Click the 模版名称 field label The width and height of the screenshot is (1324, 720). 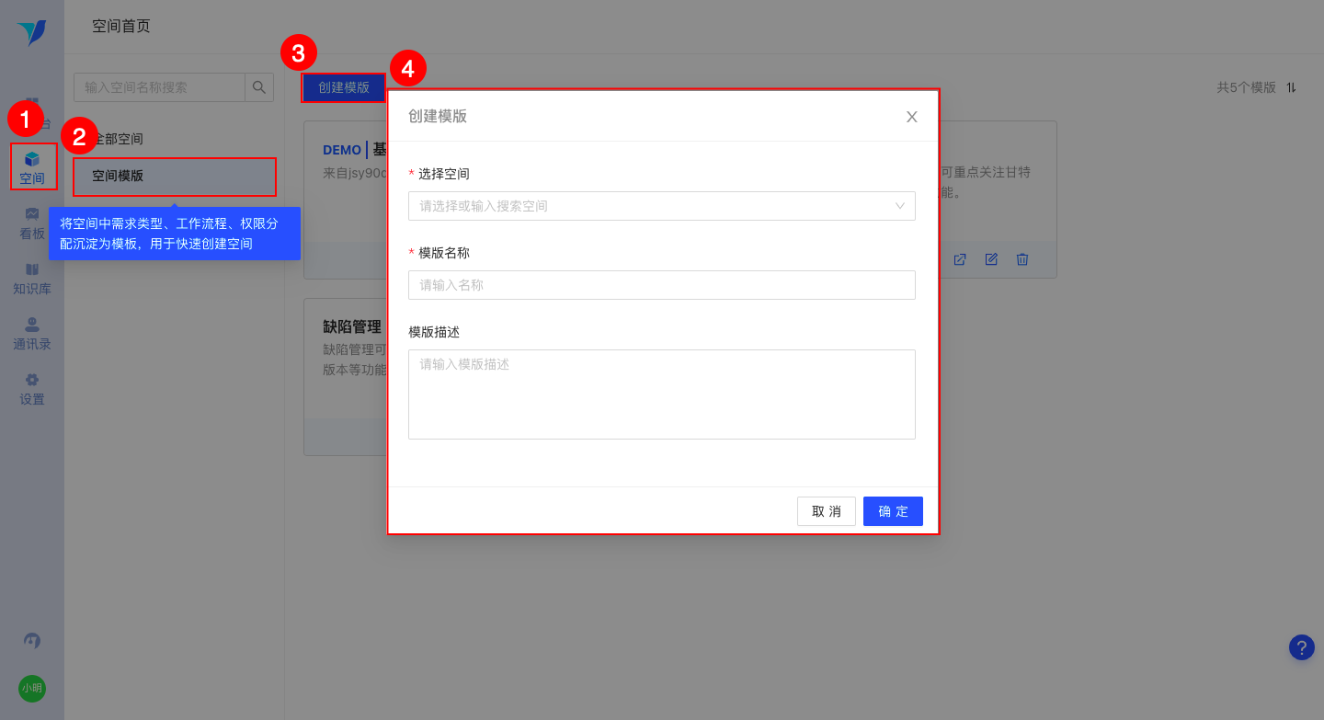[444, 253]
